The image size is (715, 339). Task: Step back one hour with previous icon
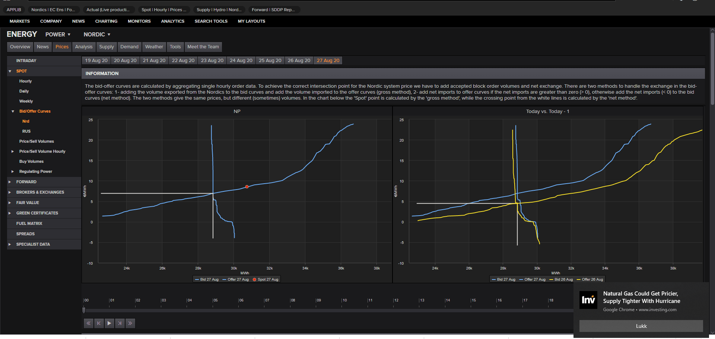click(x=99, y=323)
